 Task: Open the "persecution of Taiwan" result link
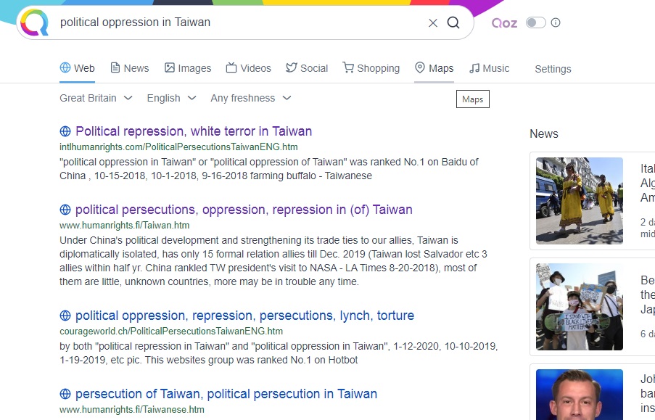tap(226, 394)
